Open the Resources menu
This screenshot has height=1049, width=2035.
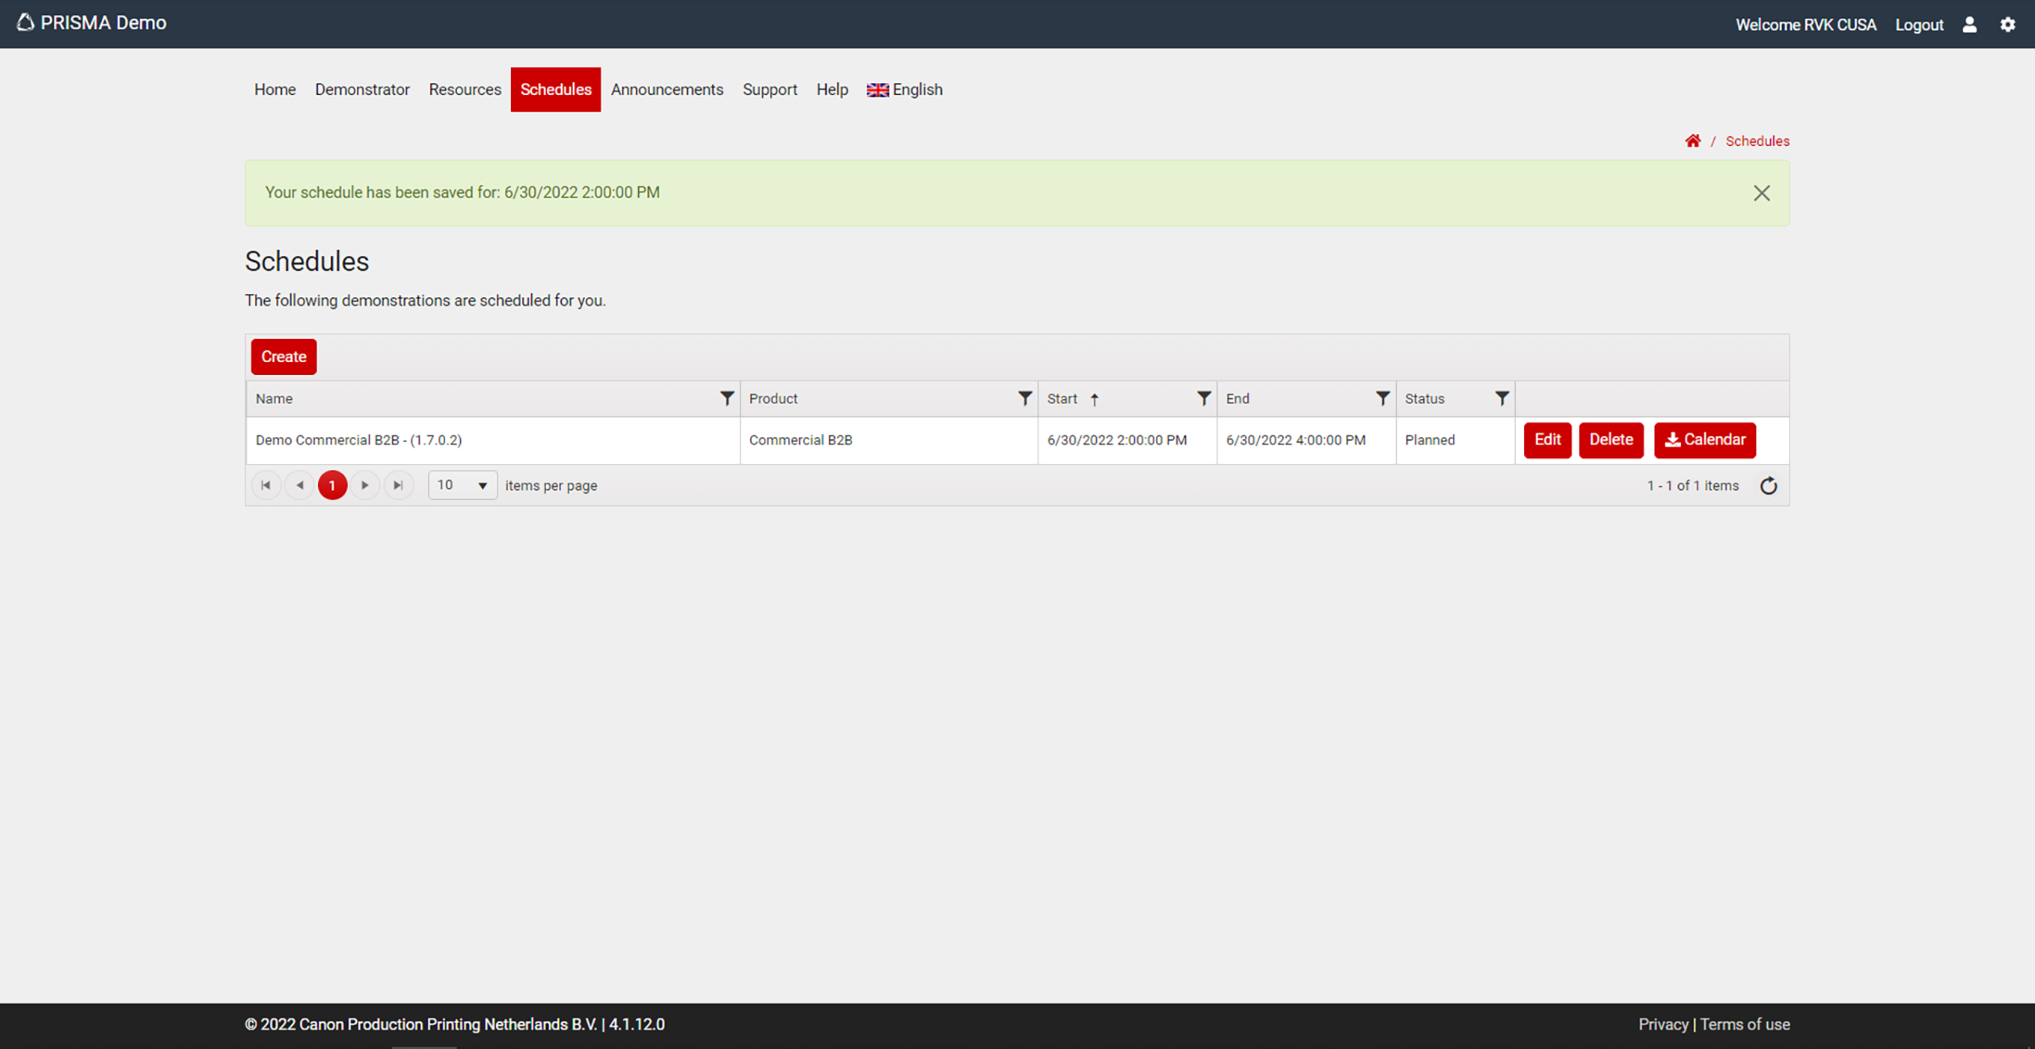465,90
